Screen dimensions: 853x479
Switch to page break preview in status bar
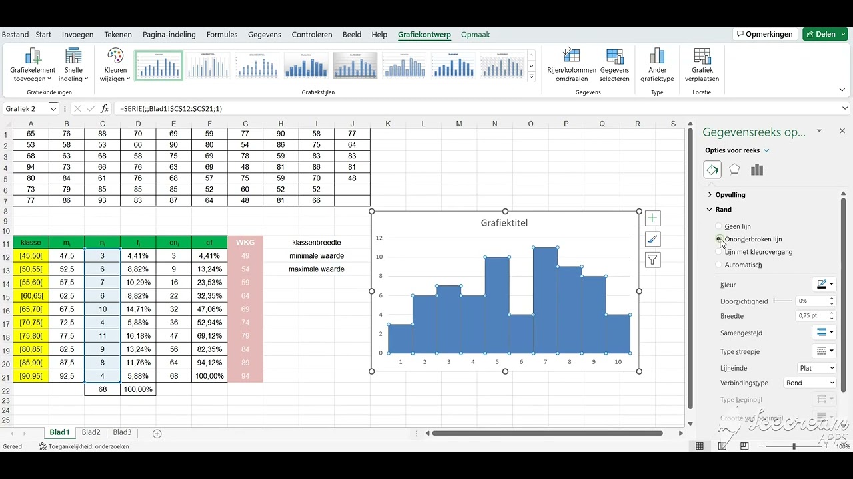pyautogui.click(x=744, y=446)
